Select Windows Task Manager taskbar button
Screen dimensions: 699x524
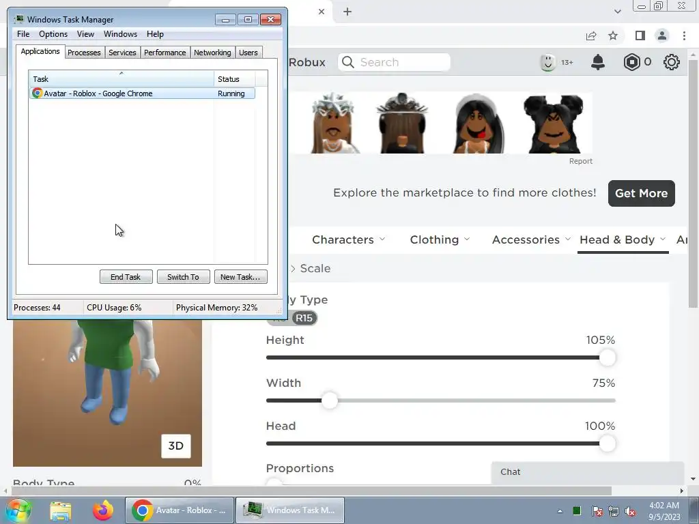[289, 510]
